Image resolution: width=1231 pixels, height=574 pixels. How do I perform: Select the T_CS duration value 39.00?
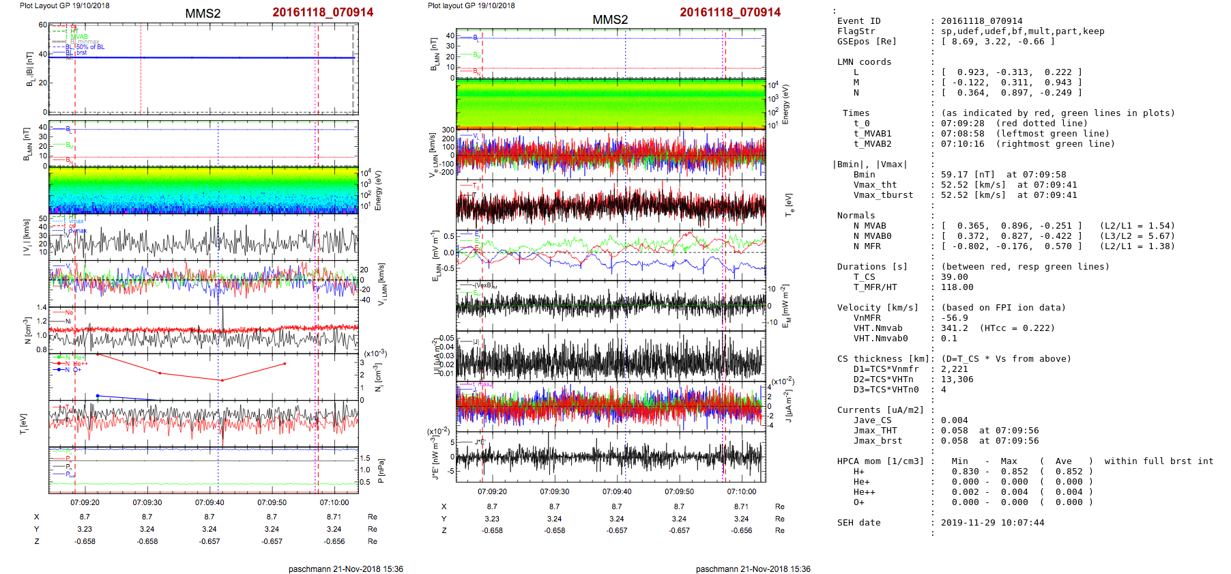(954, 277)
